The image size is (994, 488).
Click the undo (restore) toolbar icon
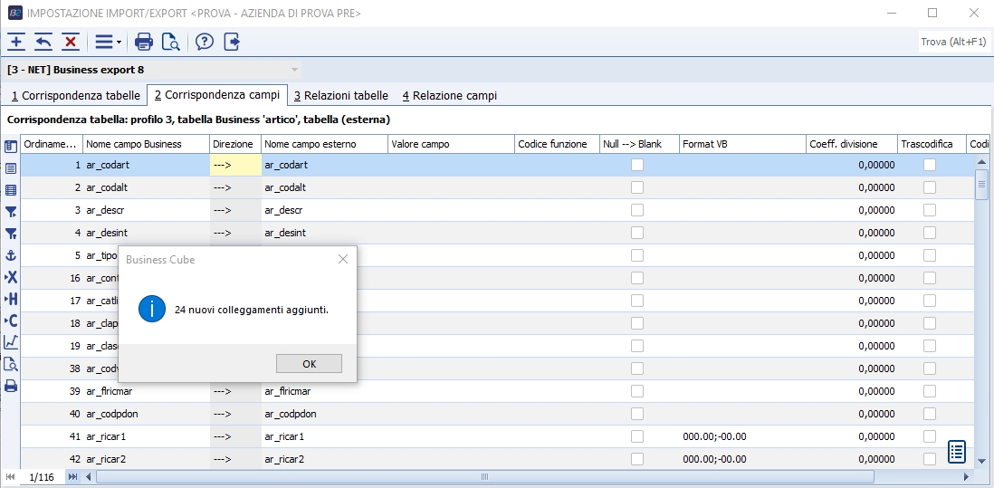coord(43,42)
